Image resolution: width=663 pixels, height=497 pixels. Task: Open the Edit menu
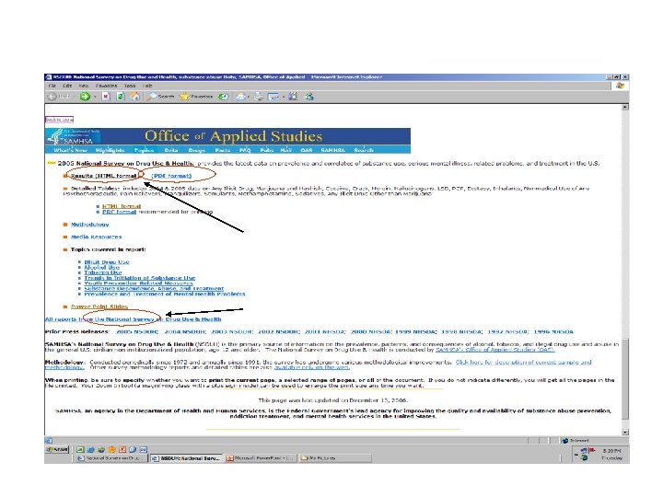[x=67, y=86]
